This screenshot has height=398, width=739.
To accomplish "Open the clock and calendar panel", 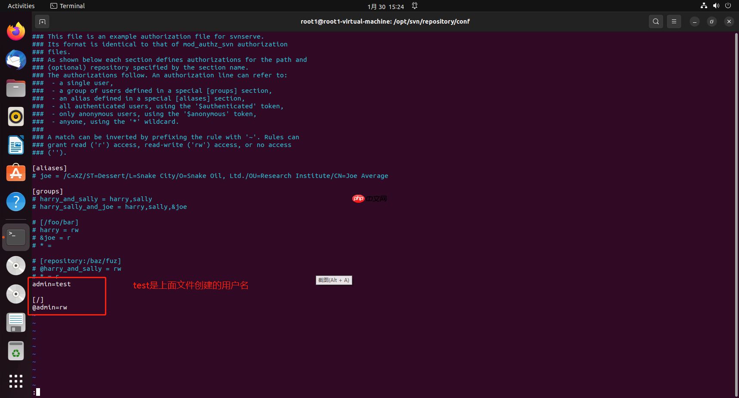I will coord(385,6).
